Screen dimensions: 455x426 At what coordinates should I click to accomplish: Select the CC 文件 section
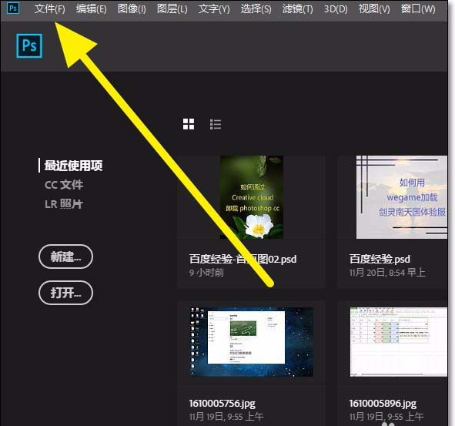64,185
